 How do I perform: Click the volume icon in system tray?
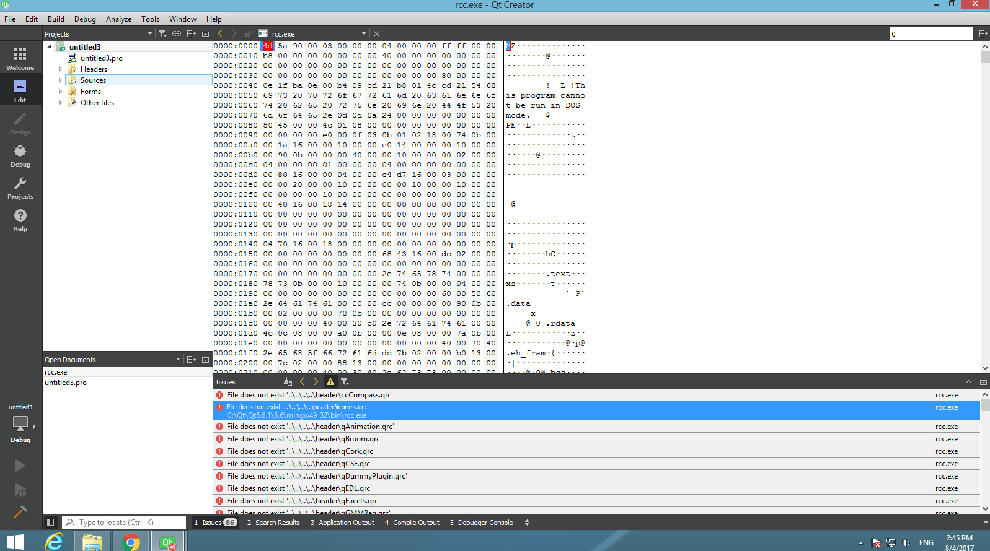906,543
